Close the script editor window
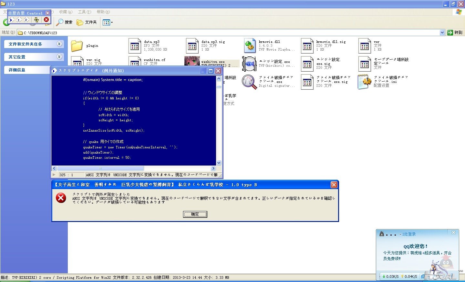465x282 pixels. pos(218,71)
